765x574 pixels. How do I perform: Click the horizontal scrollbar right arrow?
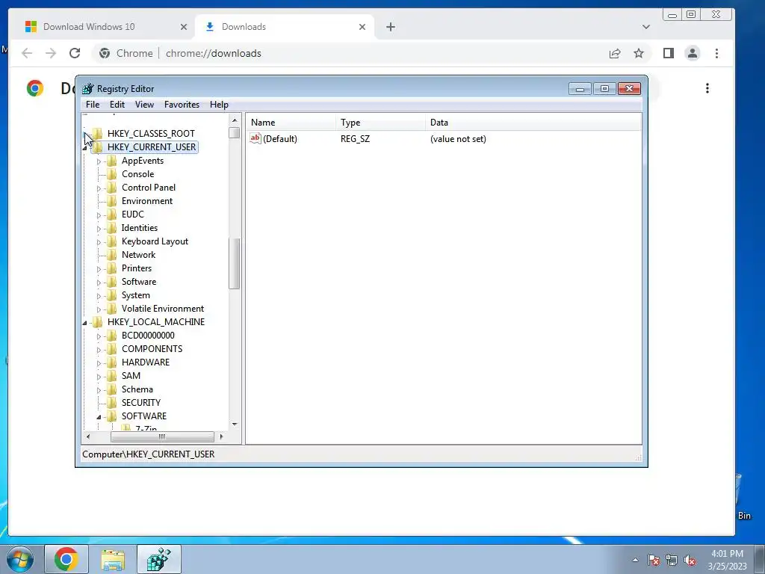(x=221, y=436)
